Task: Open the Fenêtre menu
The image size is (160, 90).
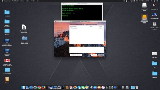Action: [33, 1]
